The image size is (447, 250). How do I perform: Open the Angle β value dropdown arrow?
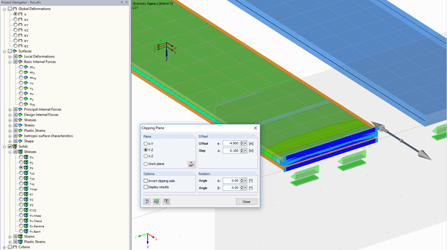click(245, 188)
